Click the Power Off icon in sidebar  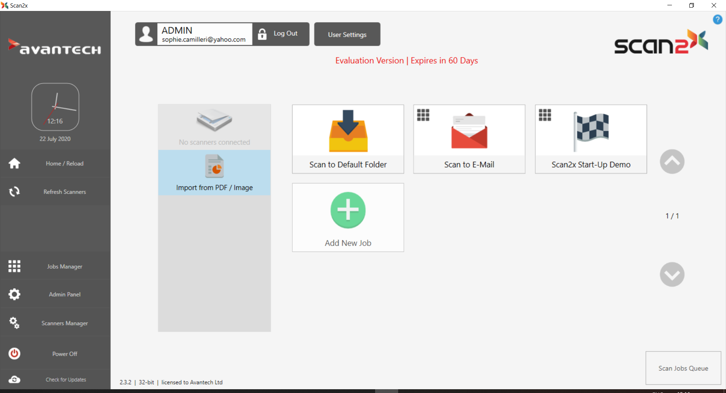click(x=14, y=354)
